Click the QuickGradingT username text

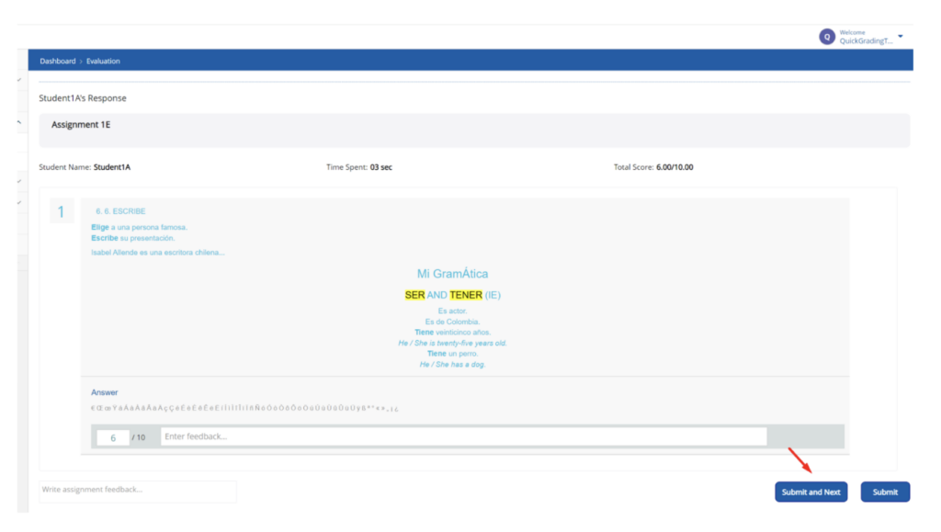coord(866,41)
